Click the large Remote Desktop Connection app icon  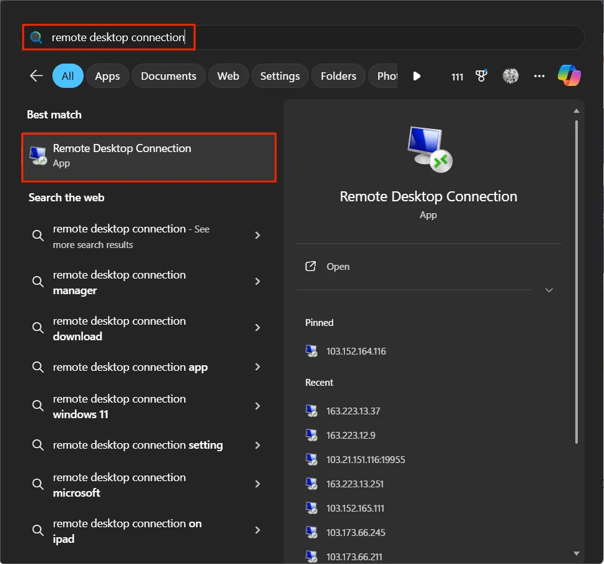[429, 150]
